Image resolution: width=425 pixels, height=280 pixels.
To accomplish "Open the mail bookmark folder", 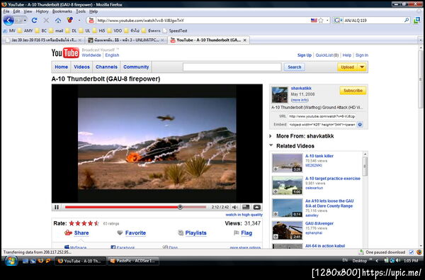I will point(56,30).
